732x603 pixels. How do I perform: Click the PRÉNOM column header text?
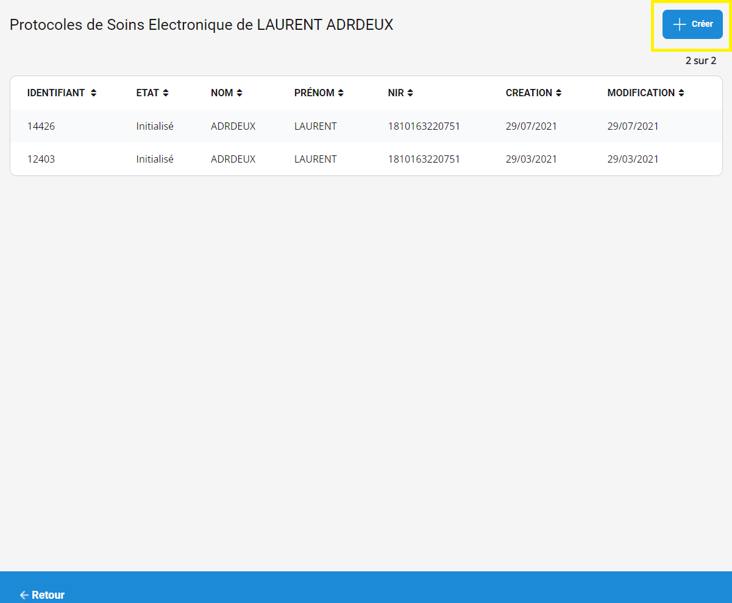(314, 93)
